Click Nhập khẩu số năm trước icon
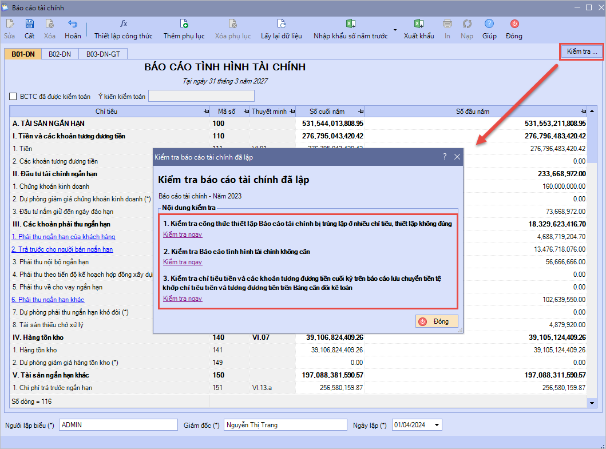 pos(350,24)
